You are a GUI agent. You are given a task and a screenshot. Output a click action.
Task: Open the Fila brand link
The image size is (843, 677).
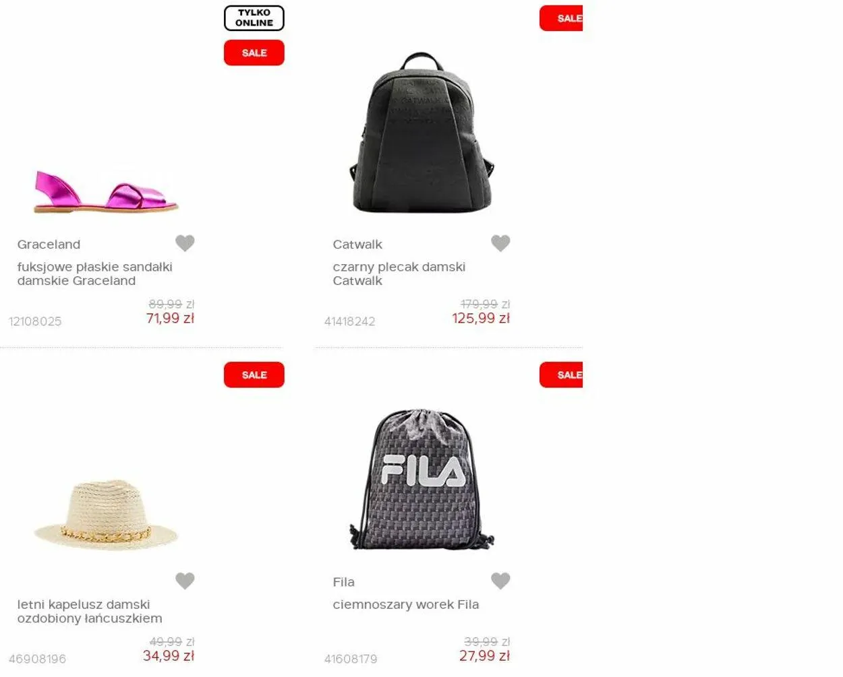click(x=343, y=582)
